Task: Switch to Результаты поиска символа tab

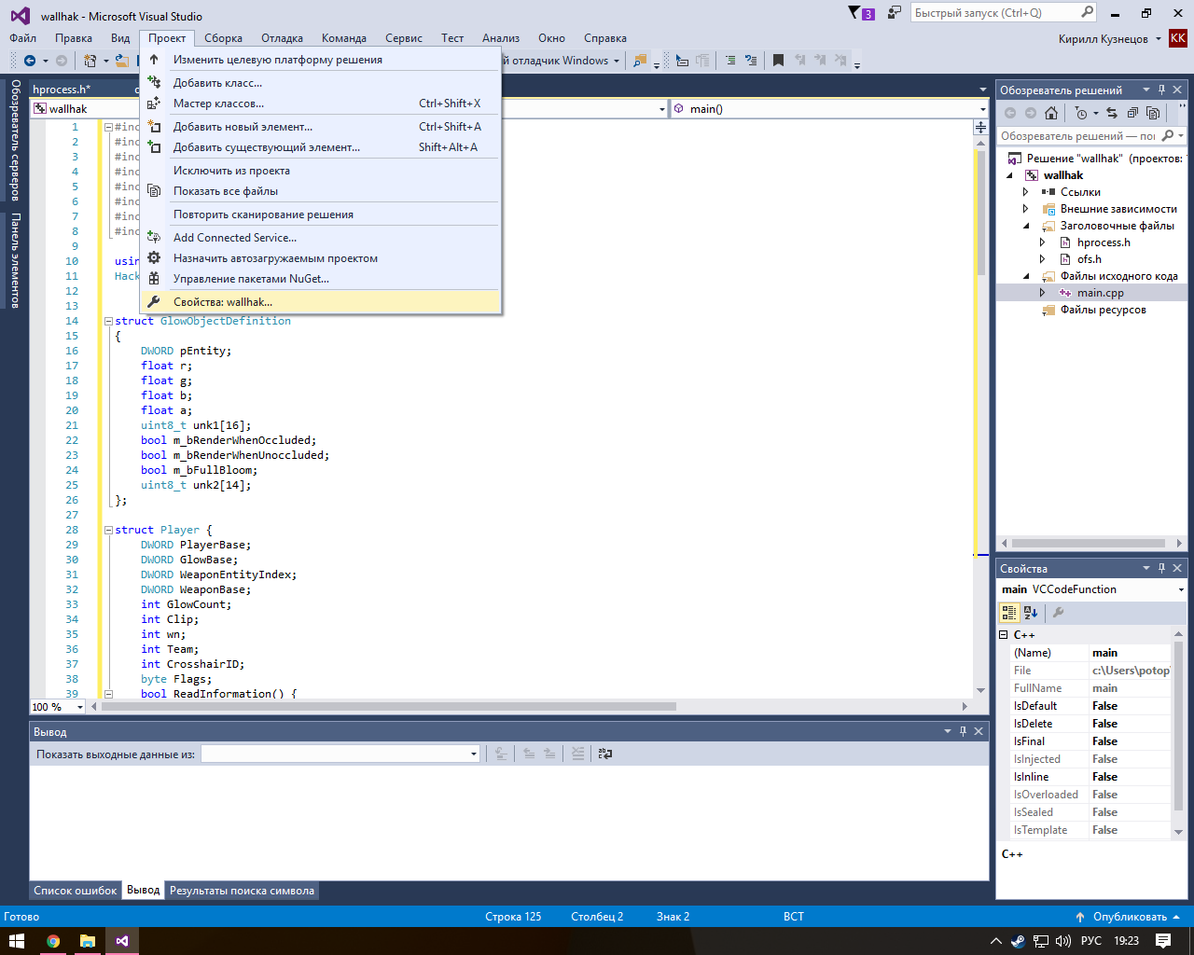Action: click(x=243, y=891)
